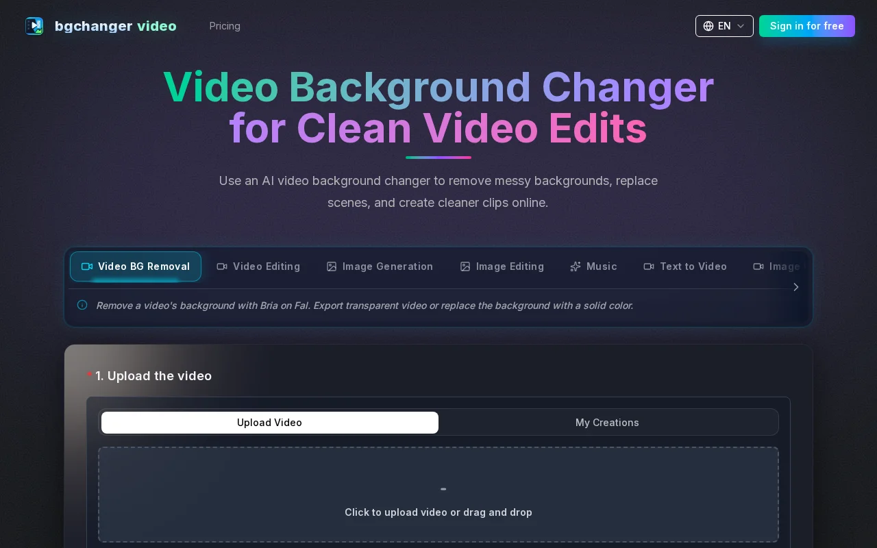The width and height of the screenshot is (877, 548).
Task: Select the Video BG Removal tab
Action: pos(136,266)
